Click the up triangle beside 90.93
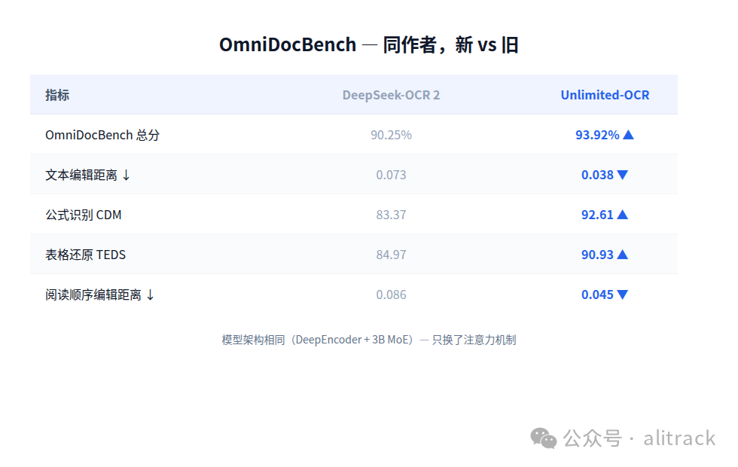This screenshot has width=738, height=467. point(622,255)
